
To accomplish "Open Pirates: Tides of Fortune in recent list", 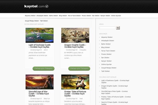I will [x=116, y=98].
